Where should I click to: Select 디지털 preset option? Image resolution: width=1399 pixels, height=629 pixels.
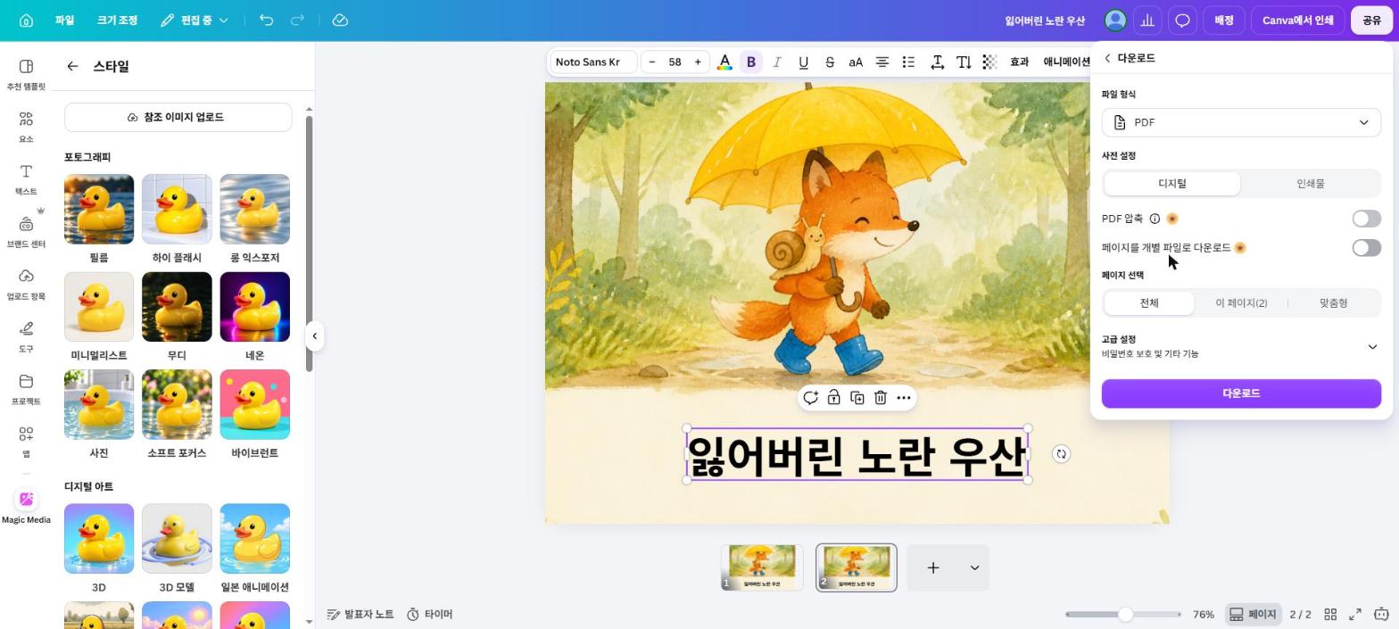pyautogui.click(x=1171, y=183)
